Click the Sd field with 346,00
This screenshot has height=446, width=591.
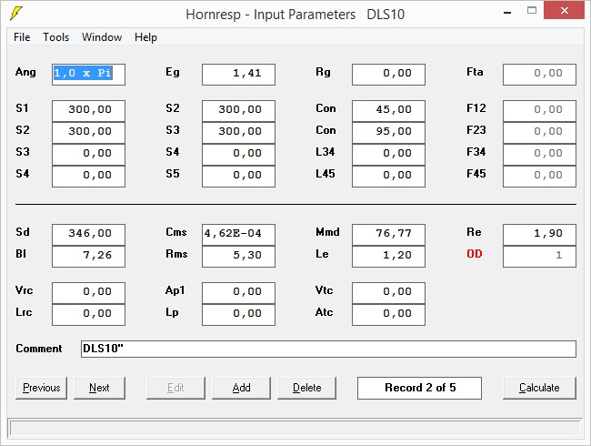[x=88, y=235]
